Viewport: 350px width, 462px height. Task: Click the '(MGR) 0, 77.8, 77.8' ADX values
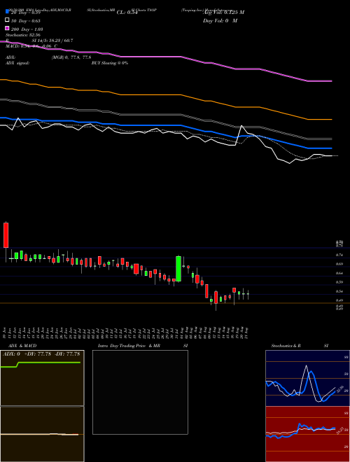pos(71,57)
